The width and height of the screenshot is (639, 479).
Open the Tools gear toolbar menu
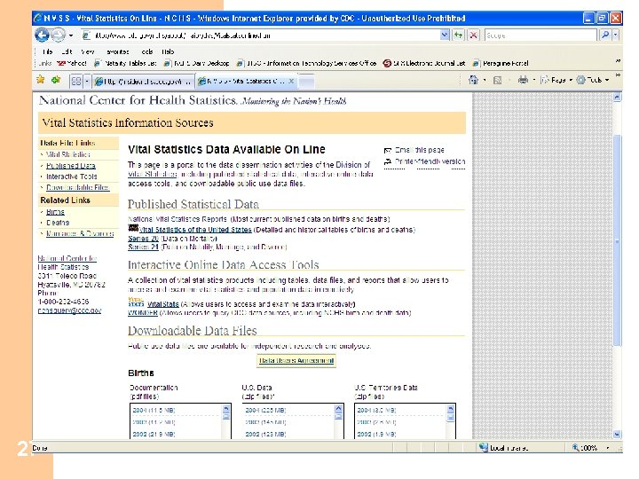[593, 80]
